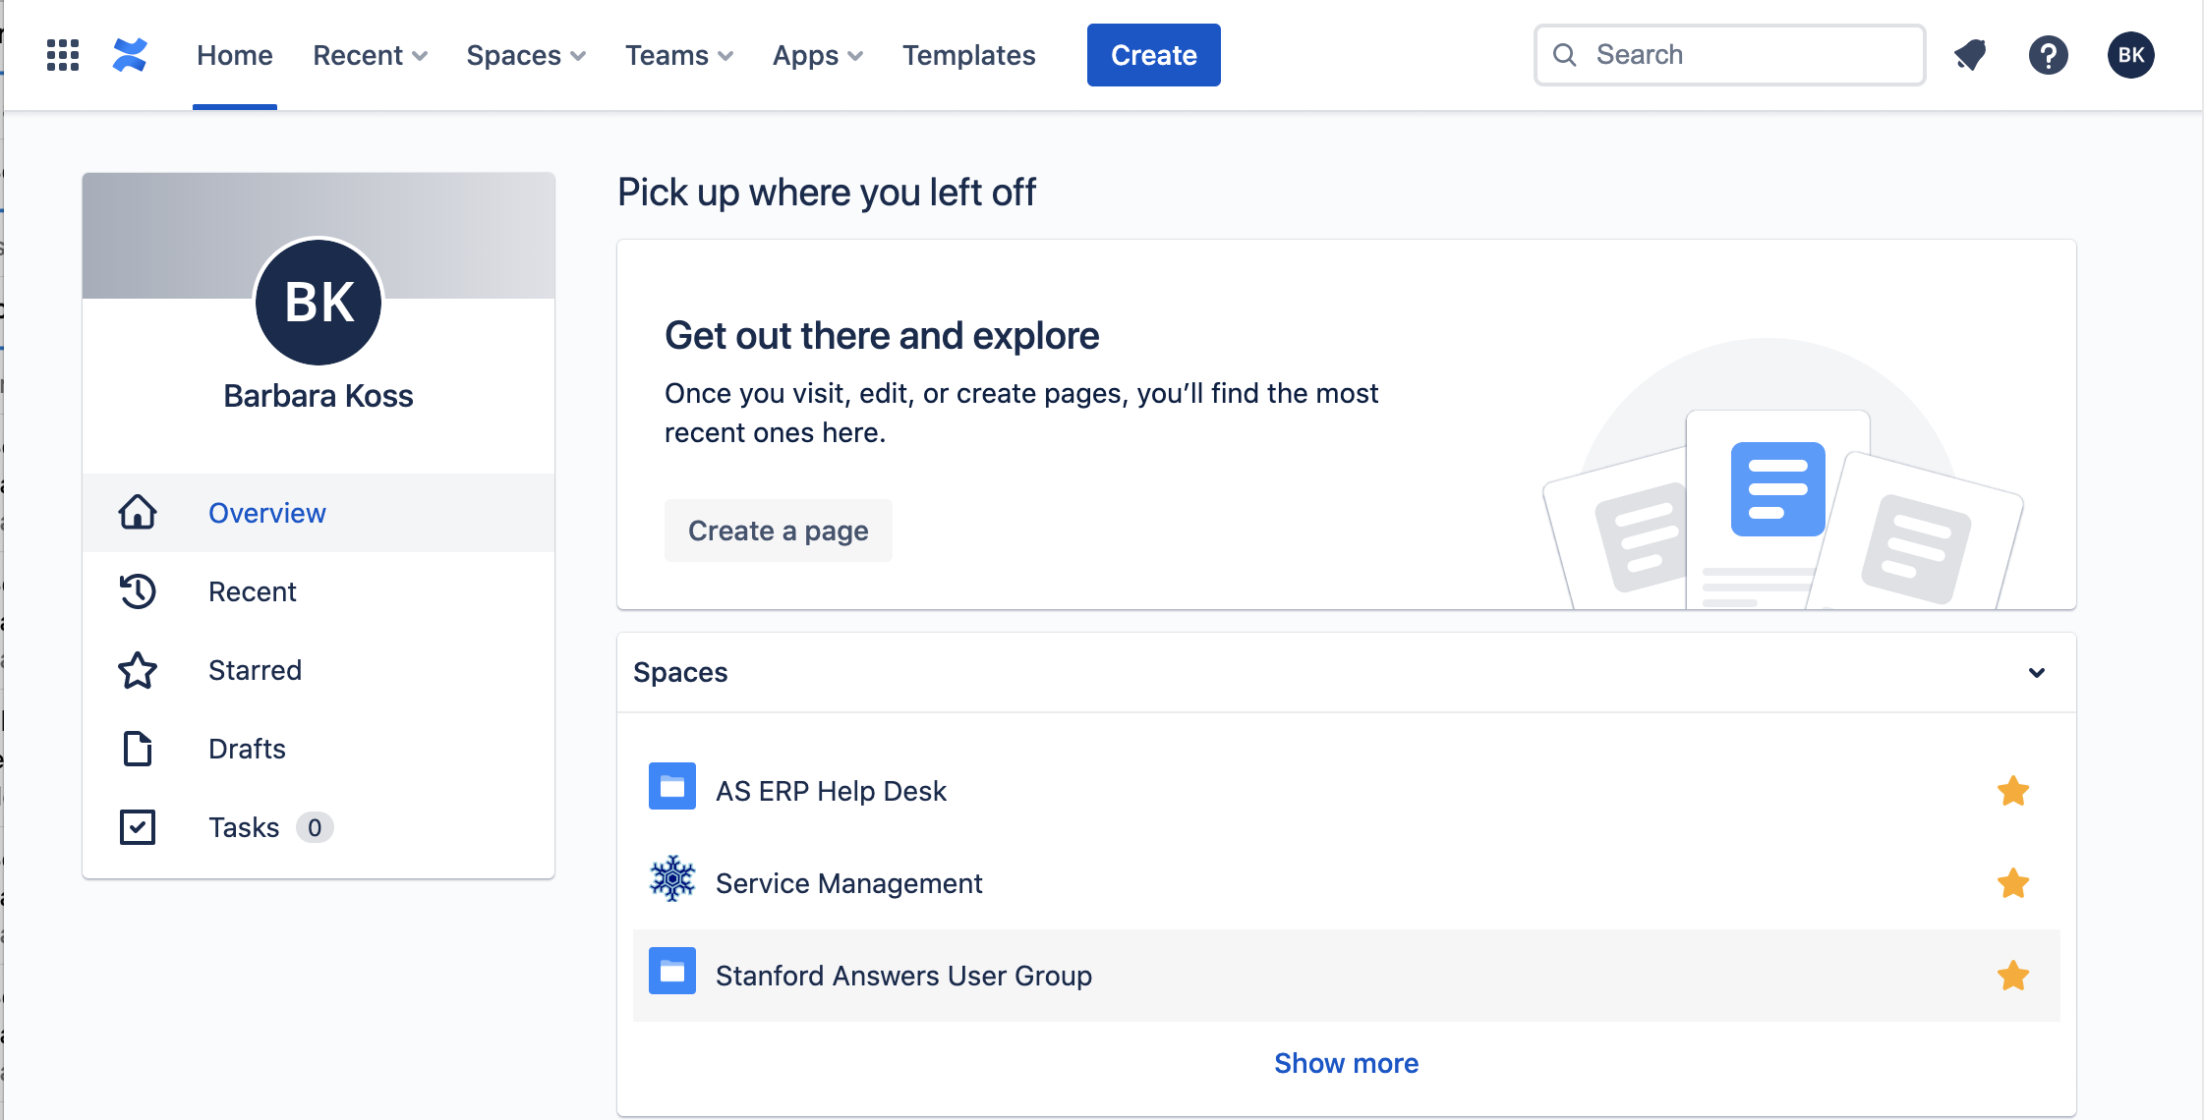Open the help question mark icon

pyautogui.click(x=2049, y=55)
